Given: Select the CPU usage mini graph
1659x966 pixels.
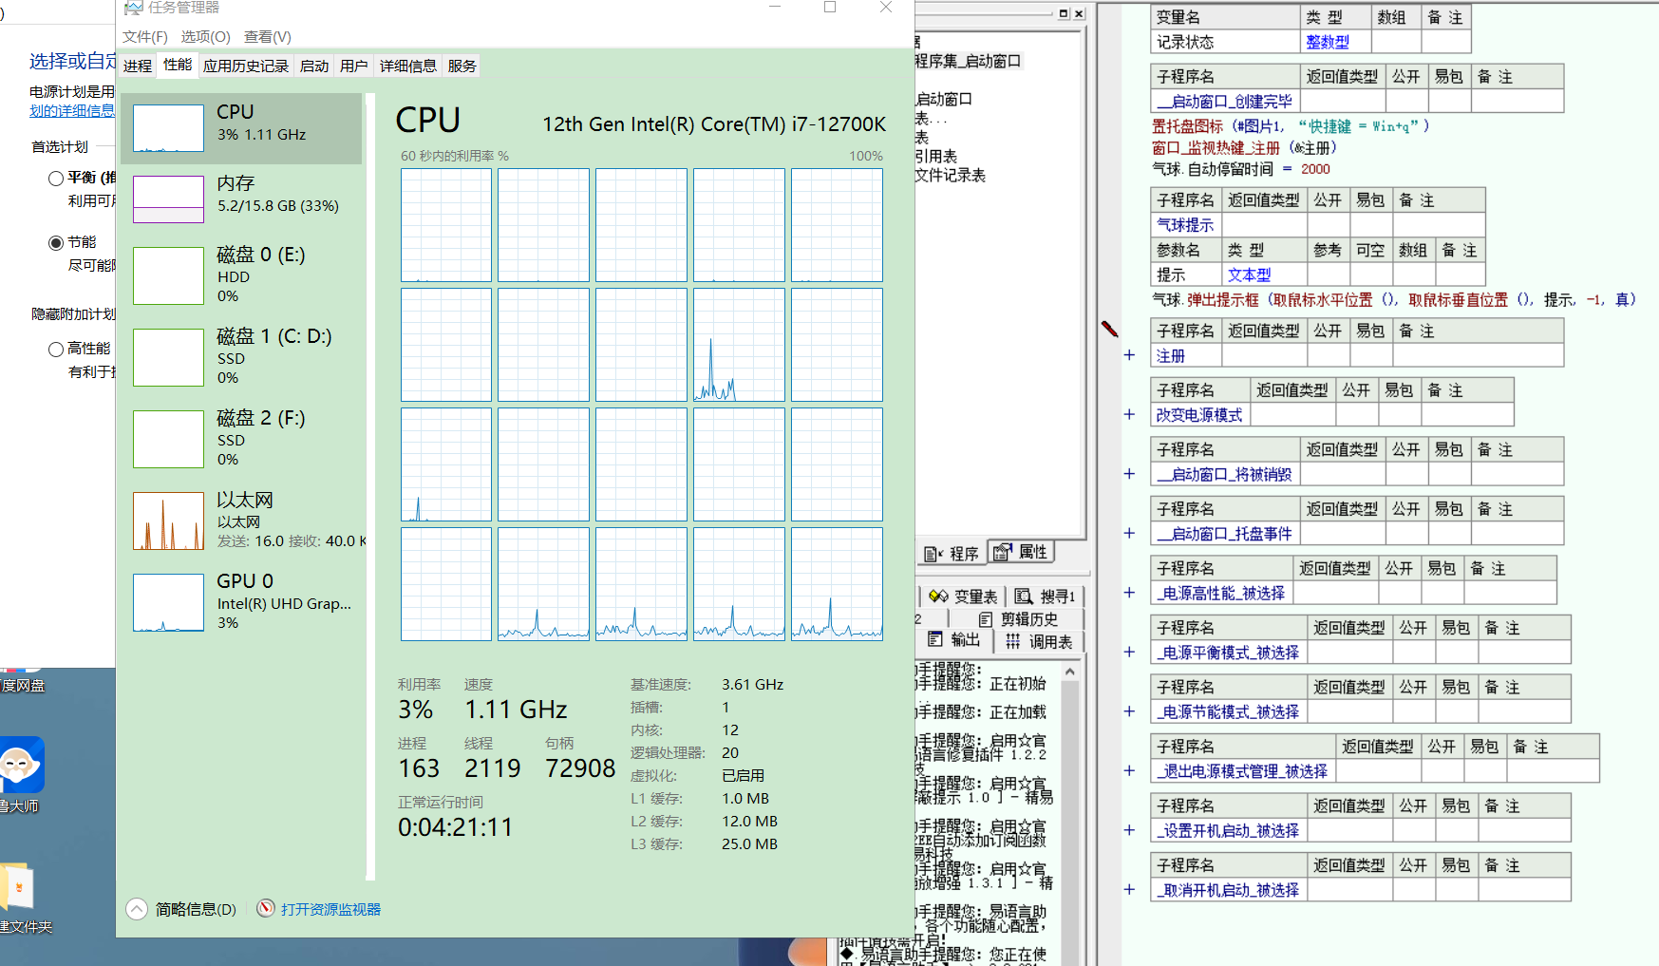Looking at the screenshot, I should pyautogui.click(x=168, y=128).
